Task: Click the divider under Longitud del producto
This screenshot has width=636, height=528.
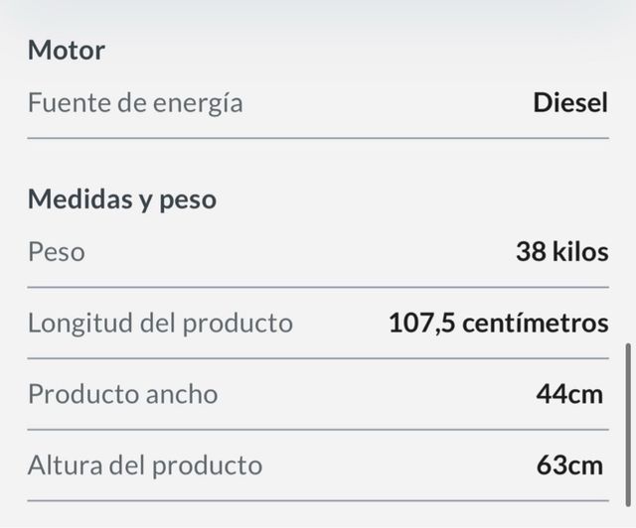Action: [318, 358]
